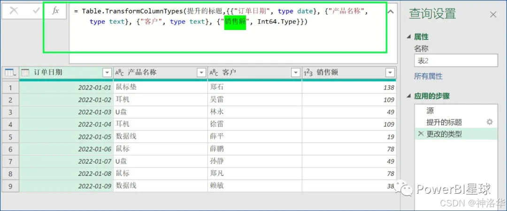The image size is (507, 211).
Task: Click the sales value 109 in row 4
Action: (349, 124)
